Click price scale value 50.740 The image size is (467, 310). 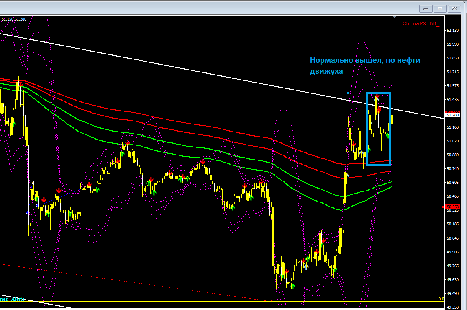(x=453, y=169)
